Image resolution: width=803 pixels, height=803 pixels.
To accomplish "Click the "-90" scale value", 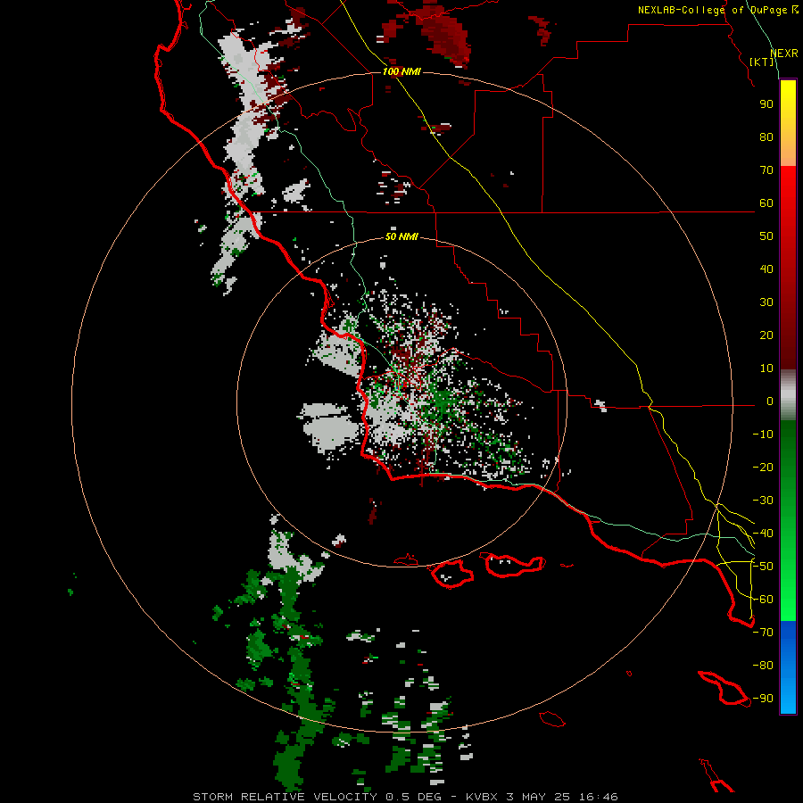I will [x=763, y=699].
